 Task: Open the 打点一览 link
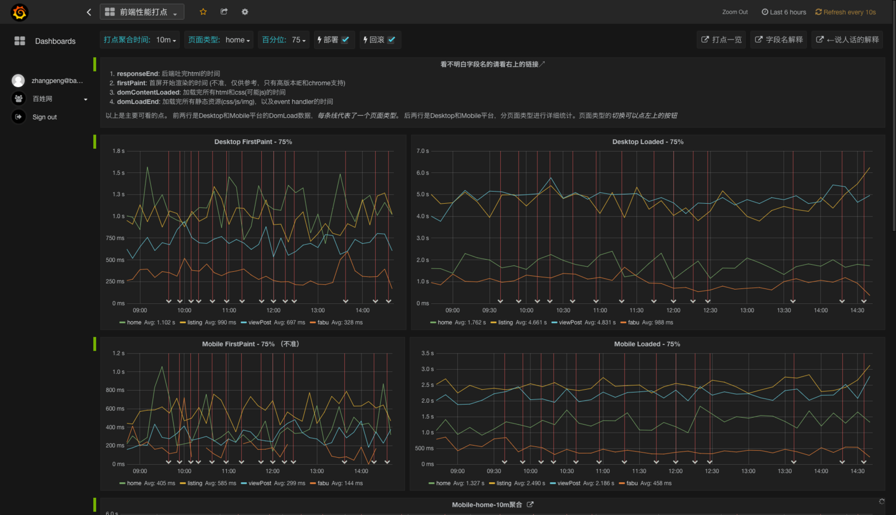[x=722, y=39]
